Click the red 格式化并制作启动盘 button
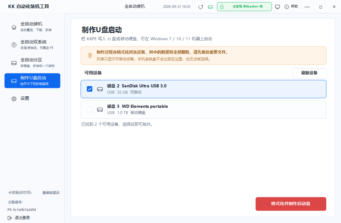The width and height of the screenshot is (341, 223). tap(291, 204)
